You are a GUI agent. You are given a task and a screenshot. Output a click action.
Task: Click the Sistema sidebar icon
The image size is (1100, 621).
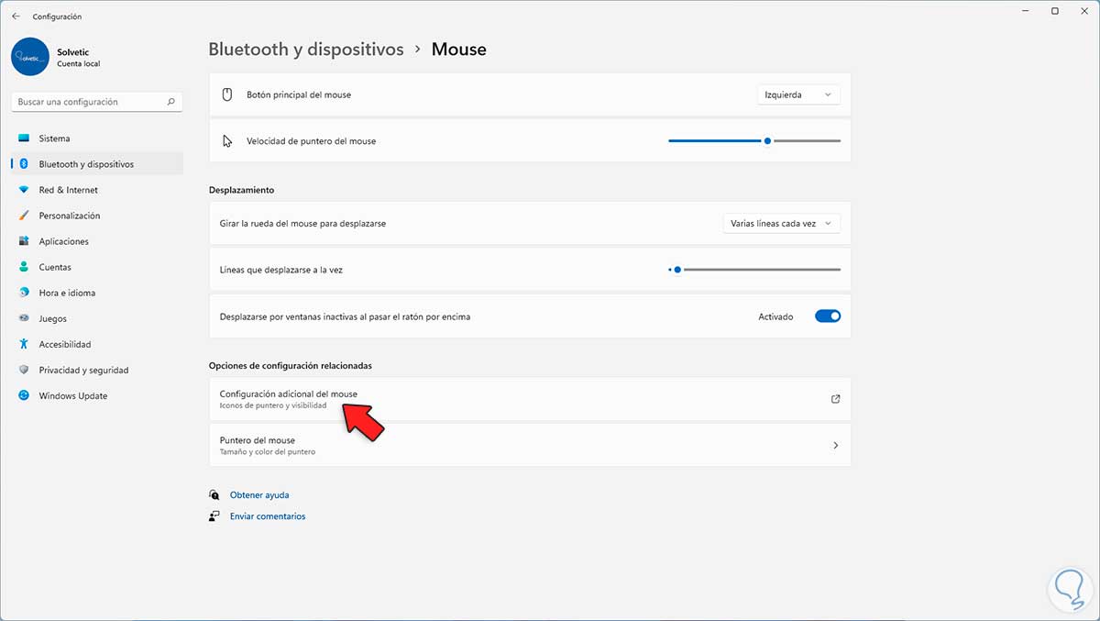coord(24,139)
